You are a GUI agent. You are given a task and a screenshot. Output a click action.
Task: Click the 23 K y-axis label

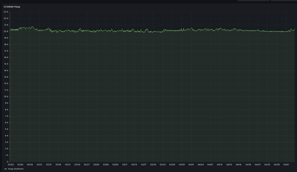coord(6,12)
